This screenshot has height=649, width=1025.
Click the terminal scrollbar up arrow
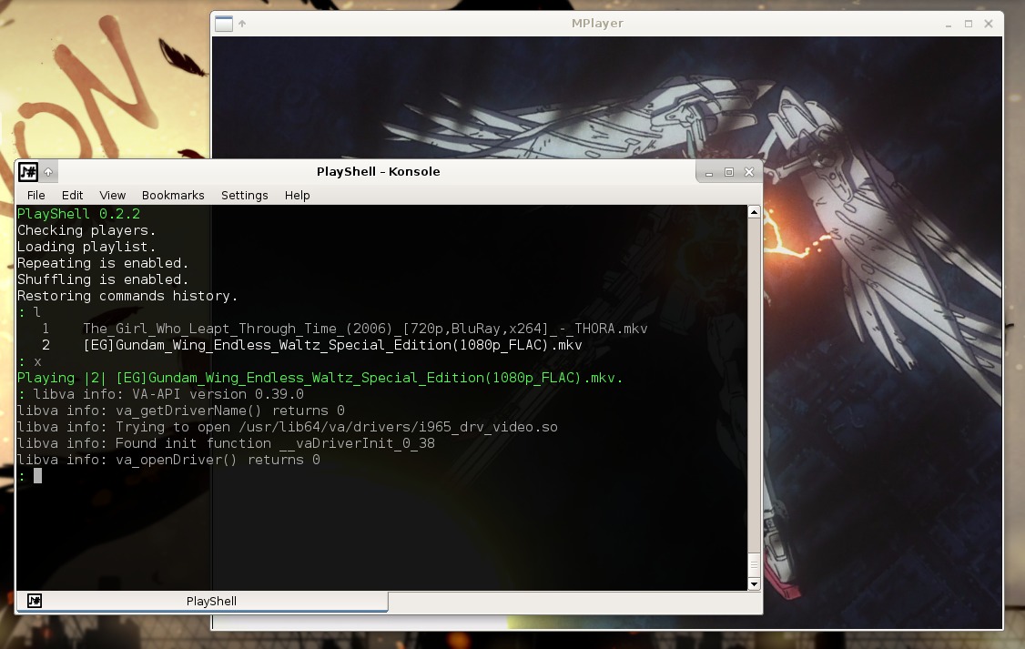tap(754, 212)
